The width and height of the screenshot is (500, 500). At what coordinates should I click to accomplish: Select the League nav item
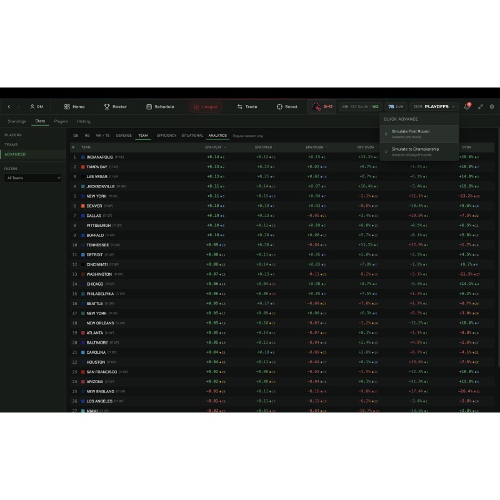(x=206, y=107)
